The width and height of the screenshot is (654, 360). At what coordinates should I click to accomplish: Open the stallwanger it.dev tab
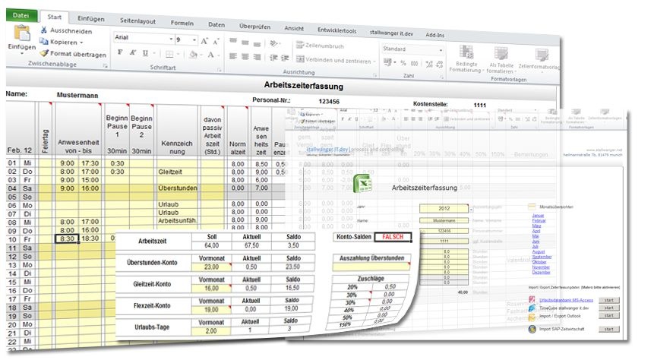(391, 33)
